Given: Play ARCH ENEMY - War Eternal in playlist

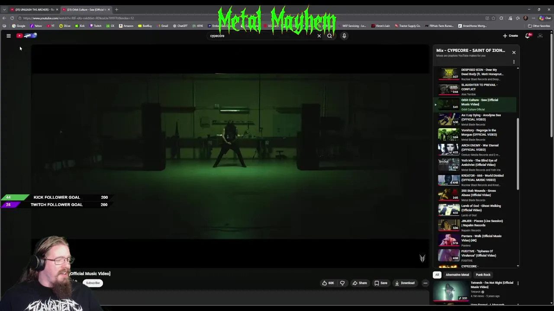Looking at the screenshot, I should (x=475, y=149).
